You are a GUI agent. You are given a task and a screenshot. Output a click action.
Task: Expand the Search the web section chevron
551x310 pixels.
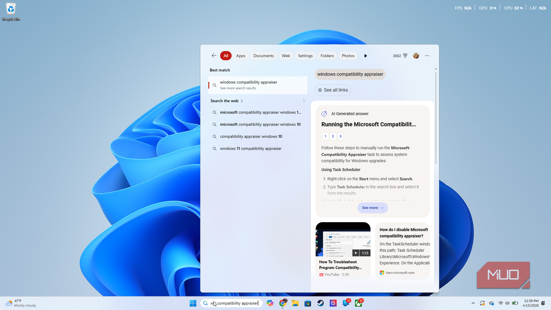[x=304, y=101]
